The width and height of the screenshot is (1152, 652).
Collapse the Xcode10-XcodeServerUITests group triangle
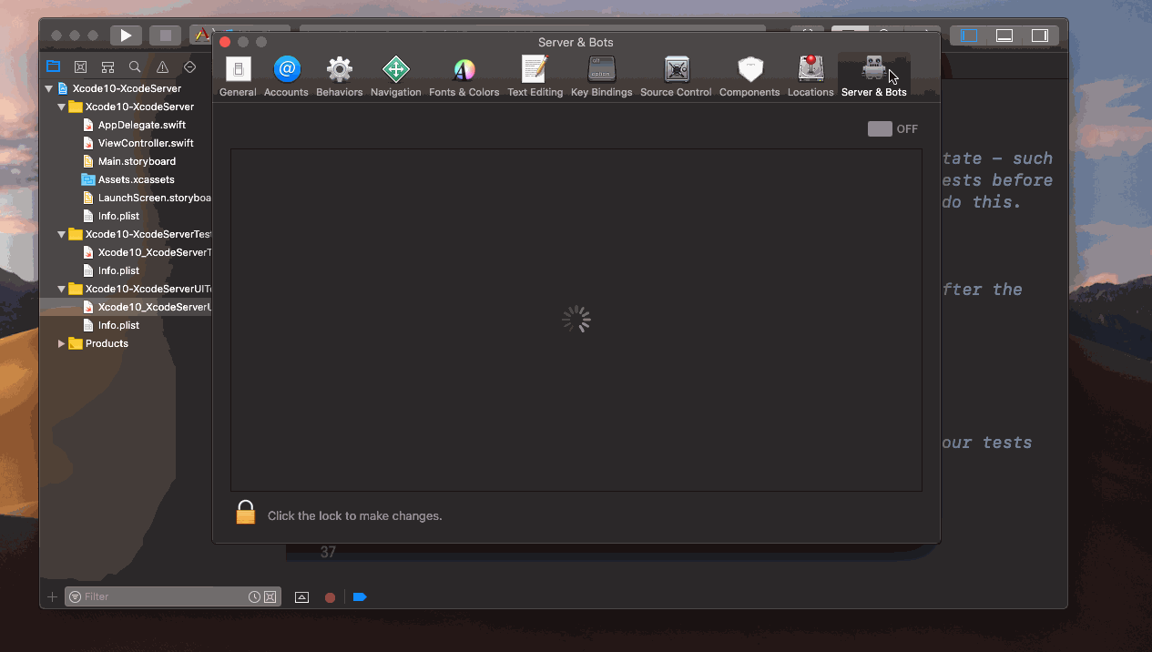coord(61,289)
